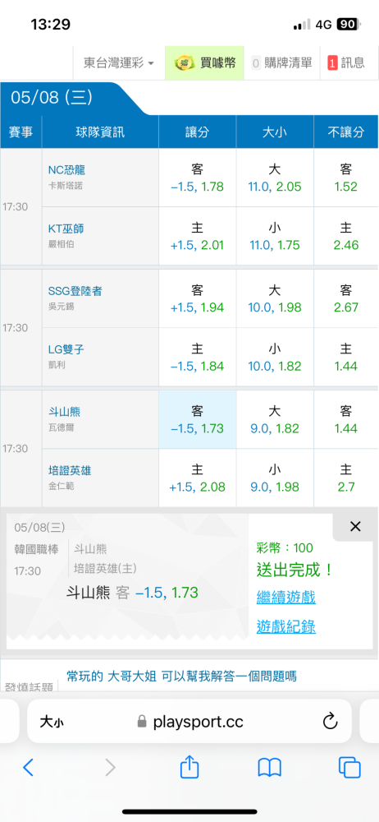This screenshot has height=822, width=379.
Task: Select 大 11.0, 2.05 over option
Action: pos(275,178)
